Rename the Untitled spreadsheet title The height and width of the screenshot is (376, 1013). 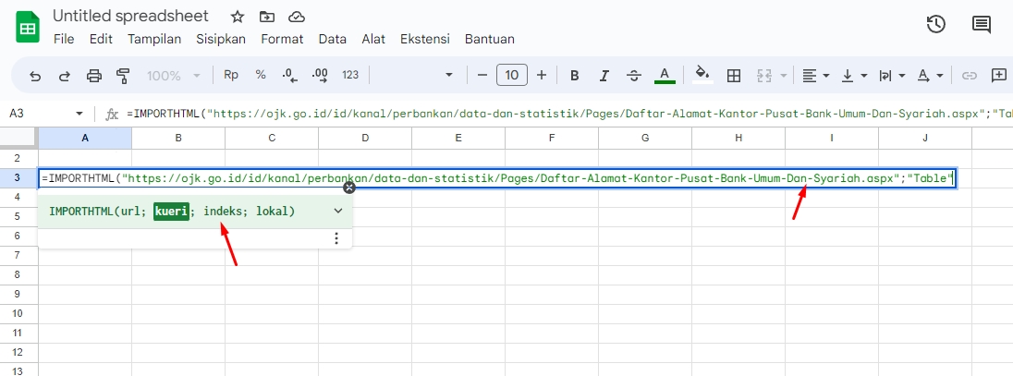coord(130,16)
